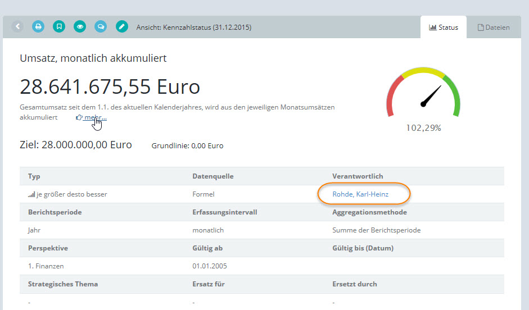
Task: Click the bar chart icon in Status tab
Action: pyautogui.click(x=433, y=27)
